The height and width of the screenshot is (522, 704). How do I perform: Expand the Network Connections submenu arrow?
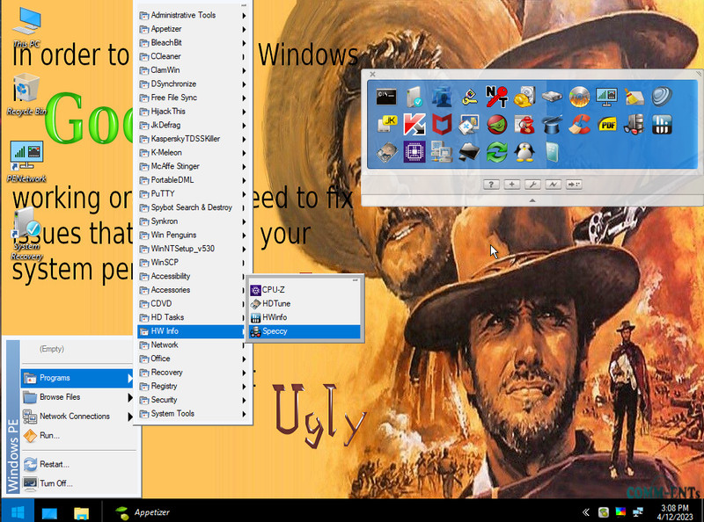[x=129, y=417]
